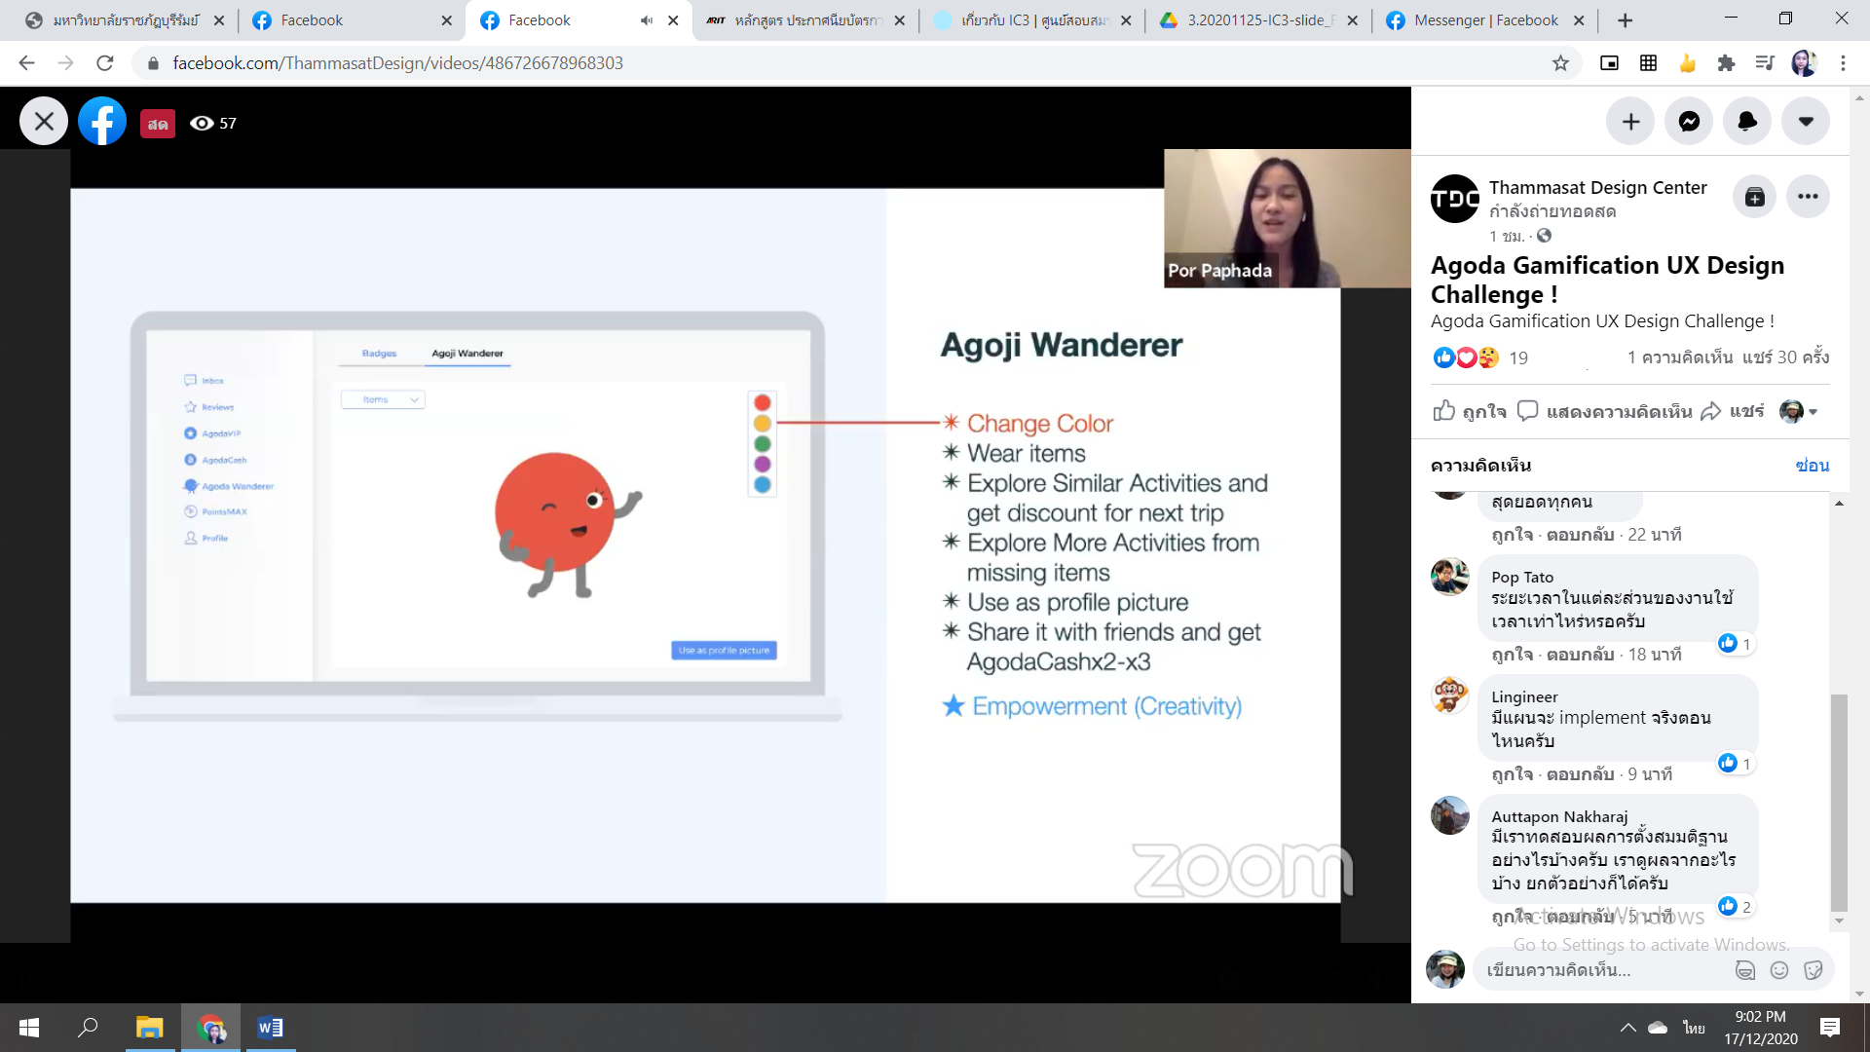Click the comment button under the post
This screenshot has width=1870, height=1052.
click(1605, 411)
